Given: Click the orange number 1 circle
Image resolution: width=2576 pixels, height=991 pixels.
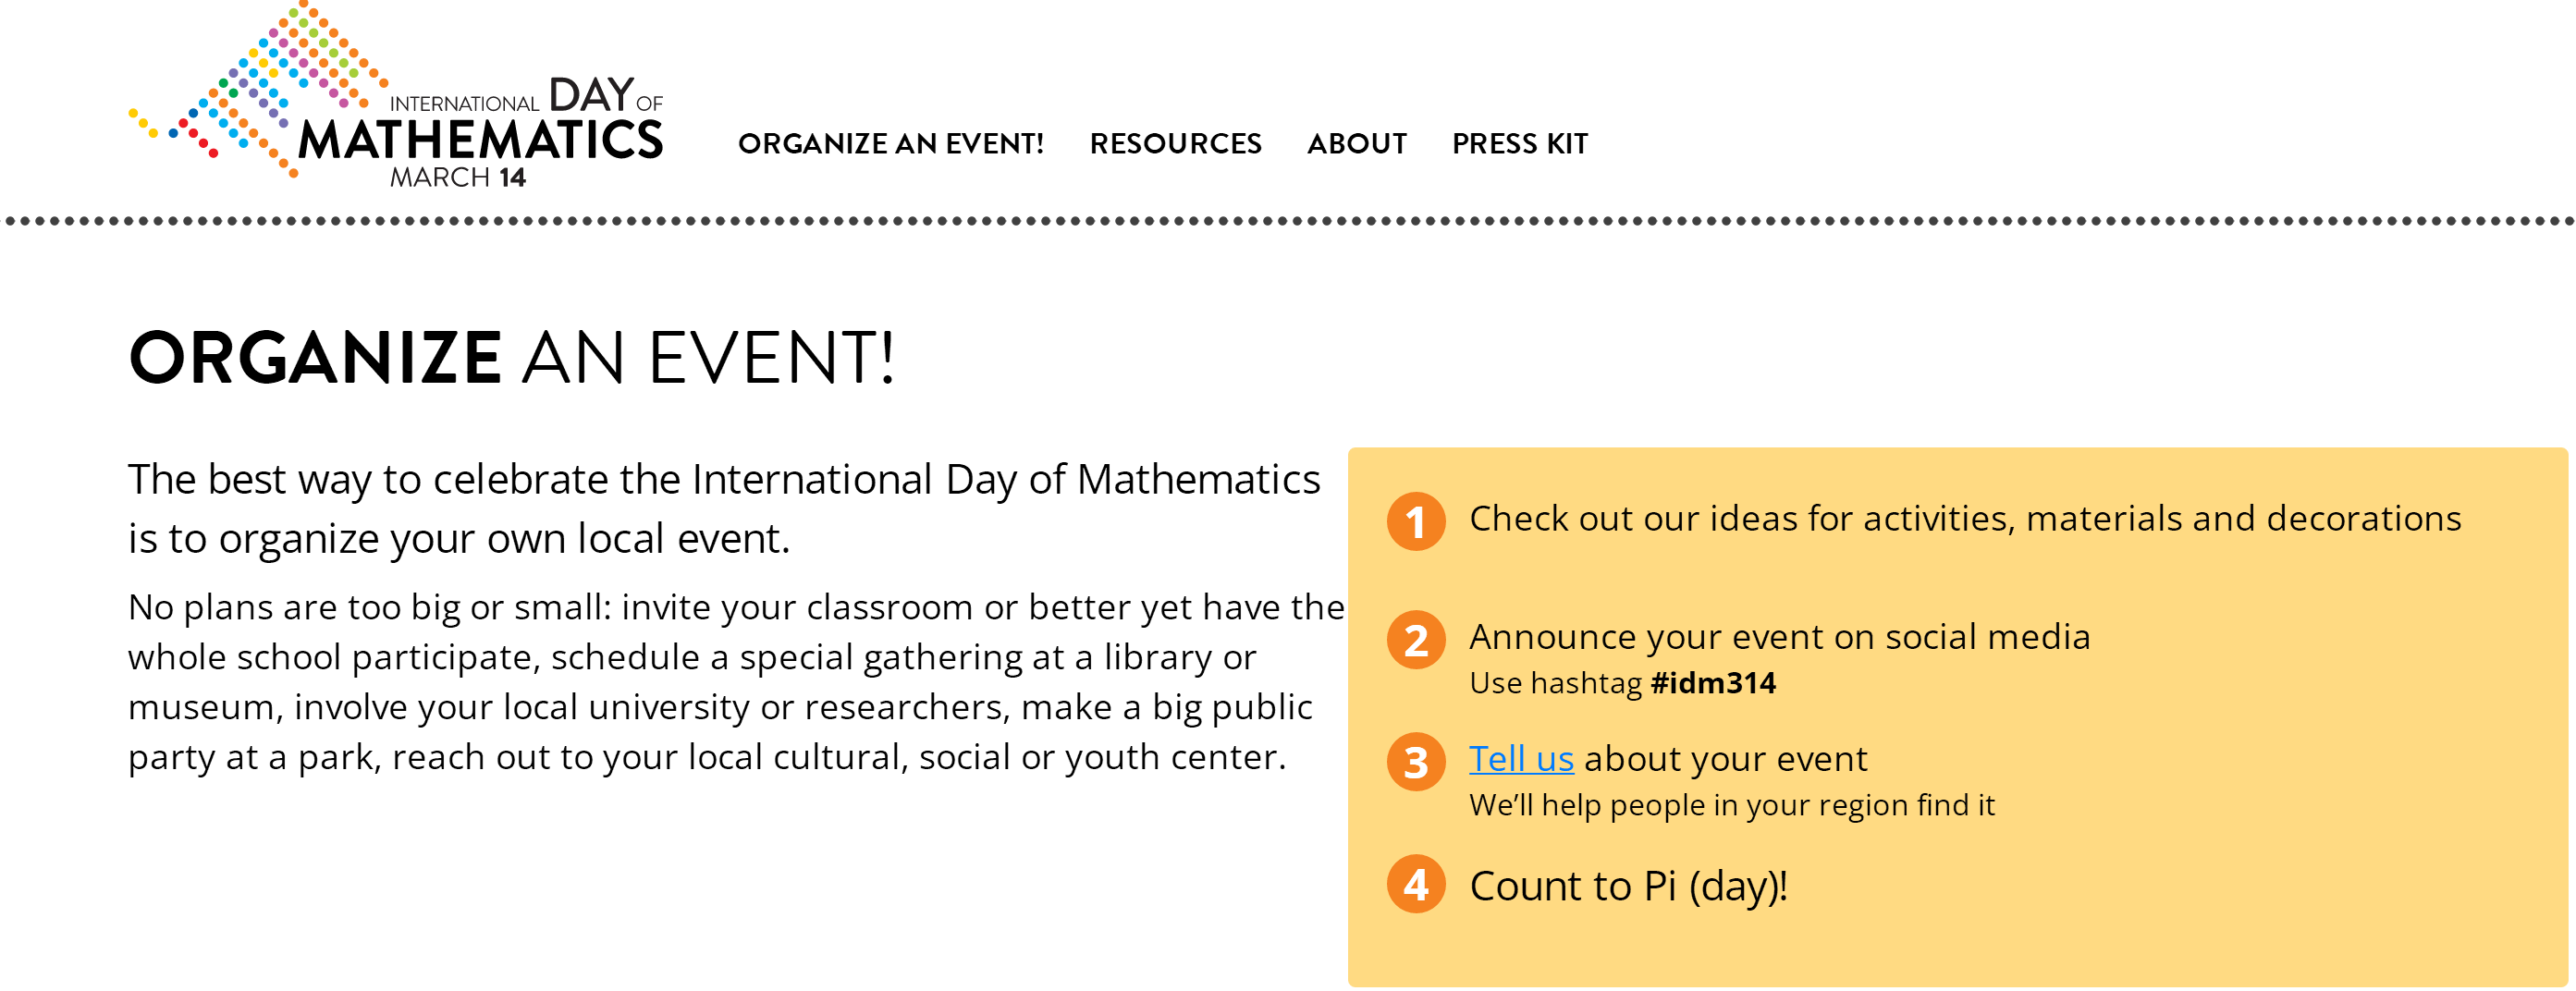Looking at the screenshot, I should tap(1415, 521).
